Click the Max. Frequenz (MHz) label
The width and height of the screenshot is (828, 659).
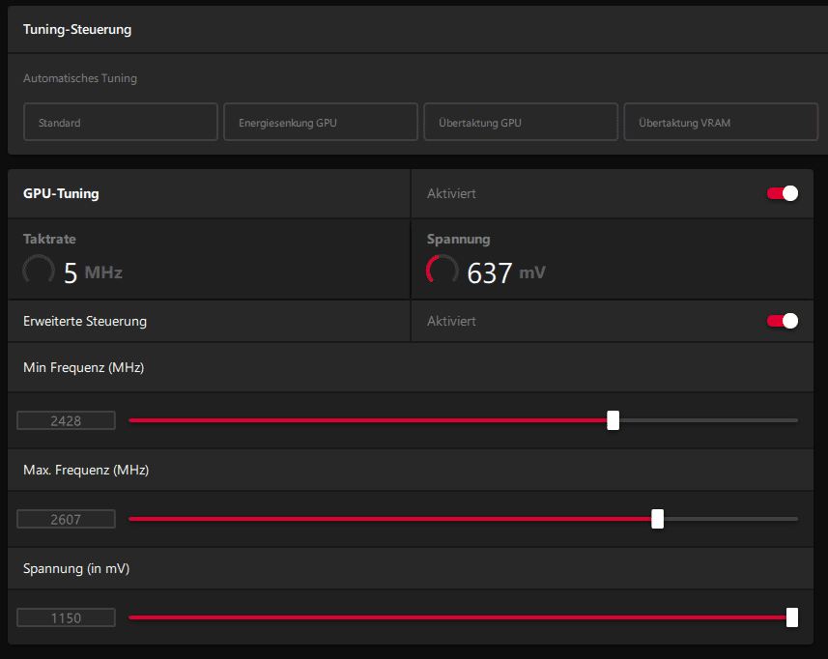(86, 470)
